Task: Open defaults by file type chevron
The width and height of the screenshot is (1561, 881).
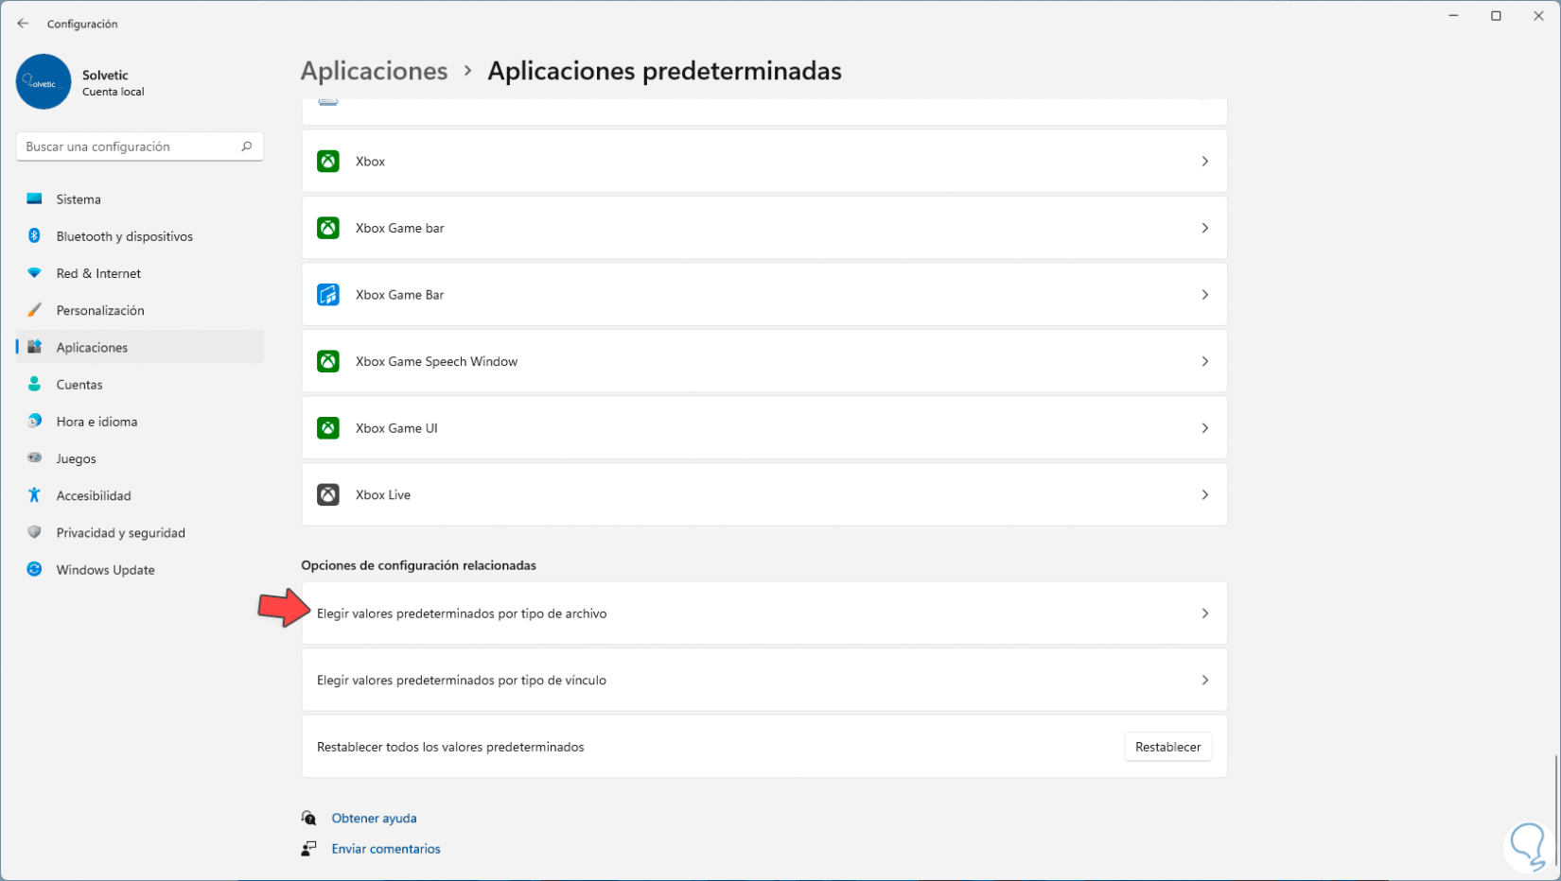Action: [1204, 613]
